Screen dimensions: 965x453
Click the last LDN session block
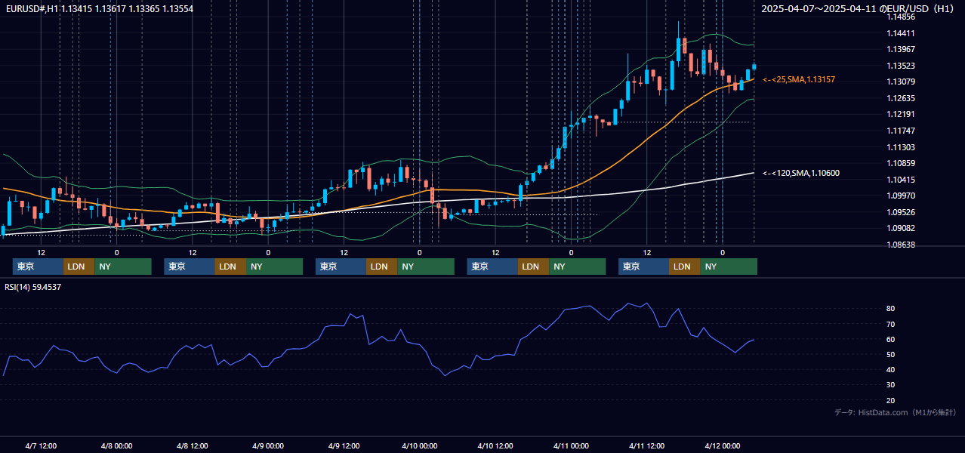click(684, 267)
